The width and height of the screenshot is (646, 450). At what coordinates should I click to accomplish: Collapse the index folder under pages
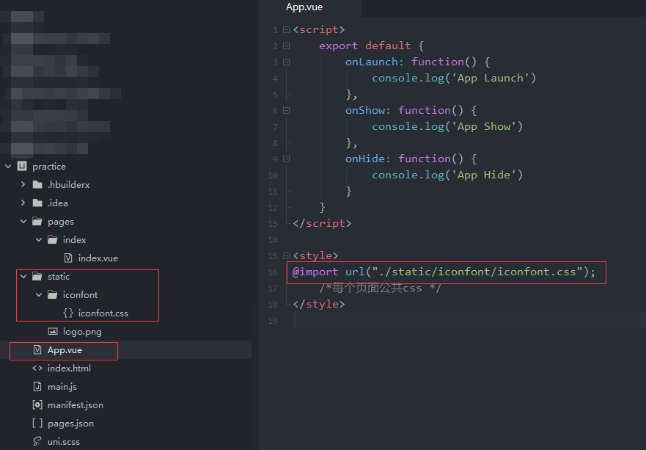(39, 239)
